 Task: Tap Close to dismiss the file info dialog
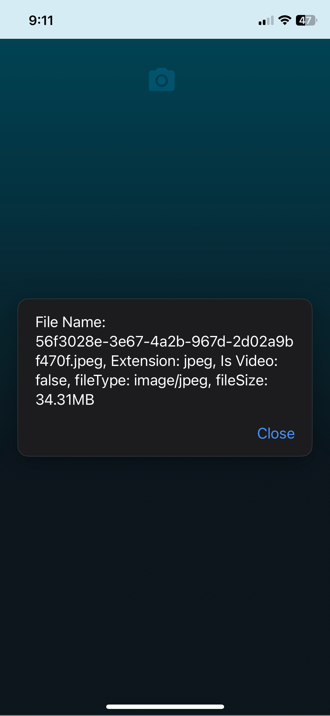[275, 433]
